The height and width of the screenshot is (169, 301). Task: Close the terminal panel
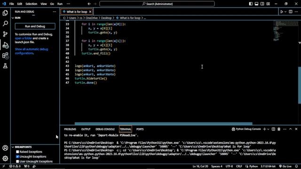(x=296, y=129)
